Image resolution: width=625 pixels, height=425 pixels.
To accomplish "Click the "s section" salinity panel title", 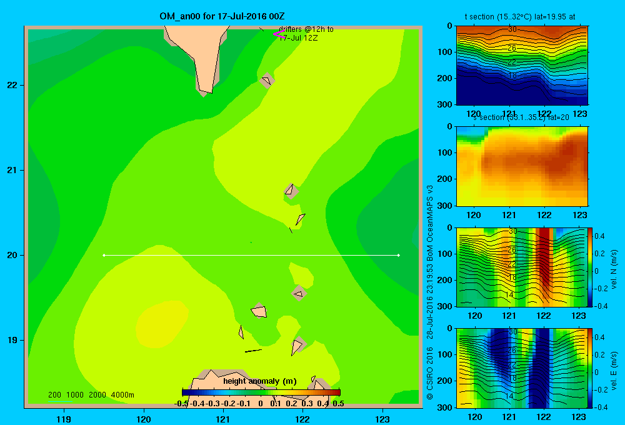I will point(521,117).
